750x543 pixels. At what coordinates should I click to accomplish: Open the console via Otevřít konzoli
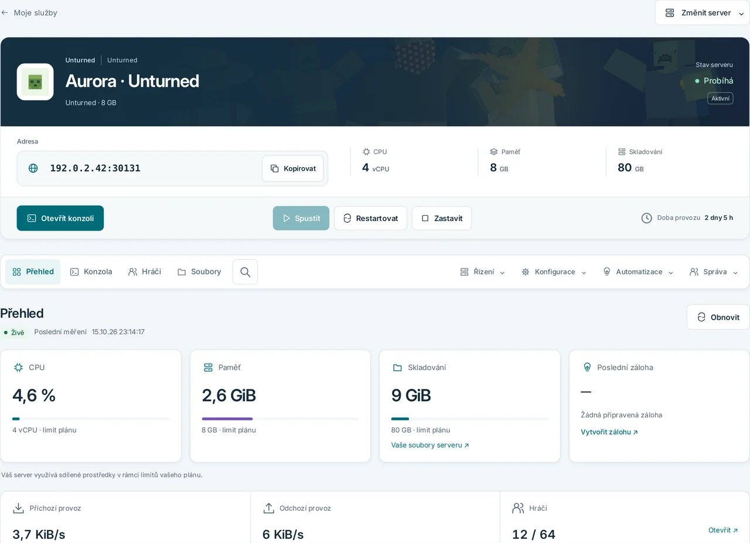[x=60, y=218]
